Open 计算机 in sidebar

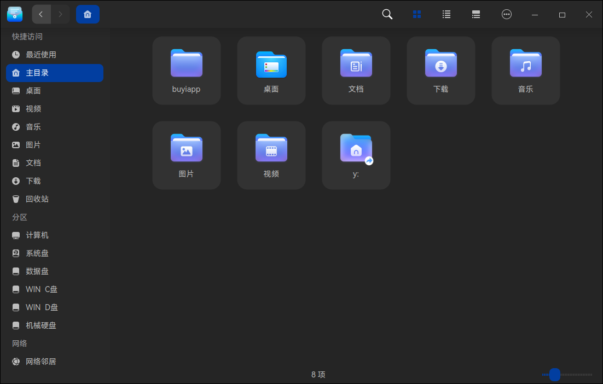pos(55,235)
